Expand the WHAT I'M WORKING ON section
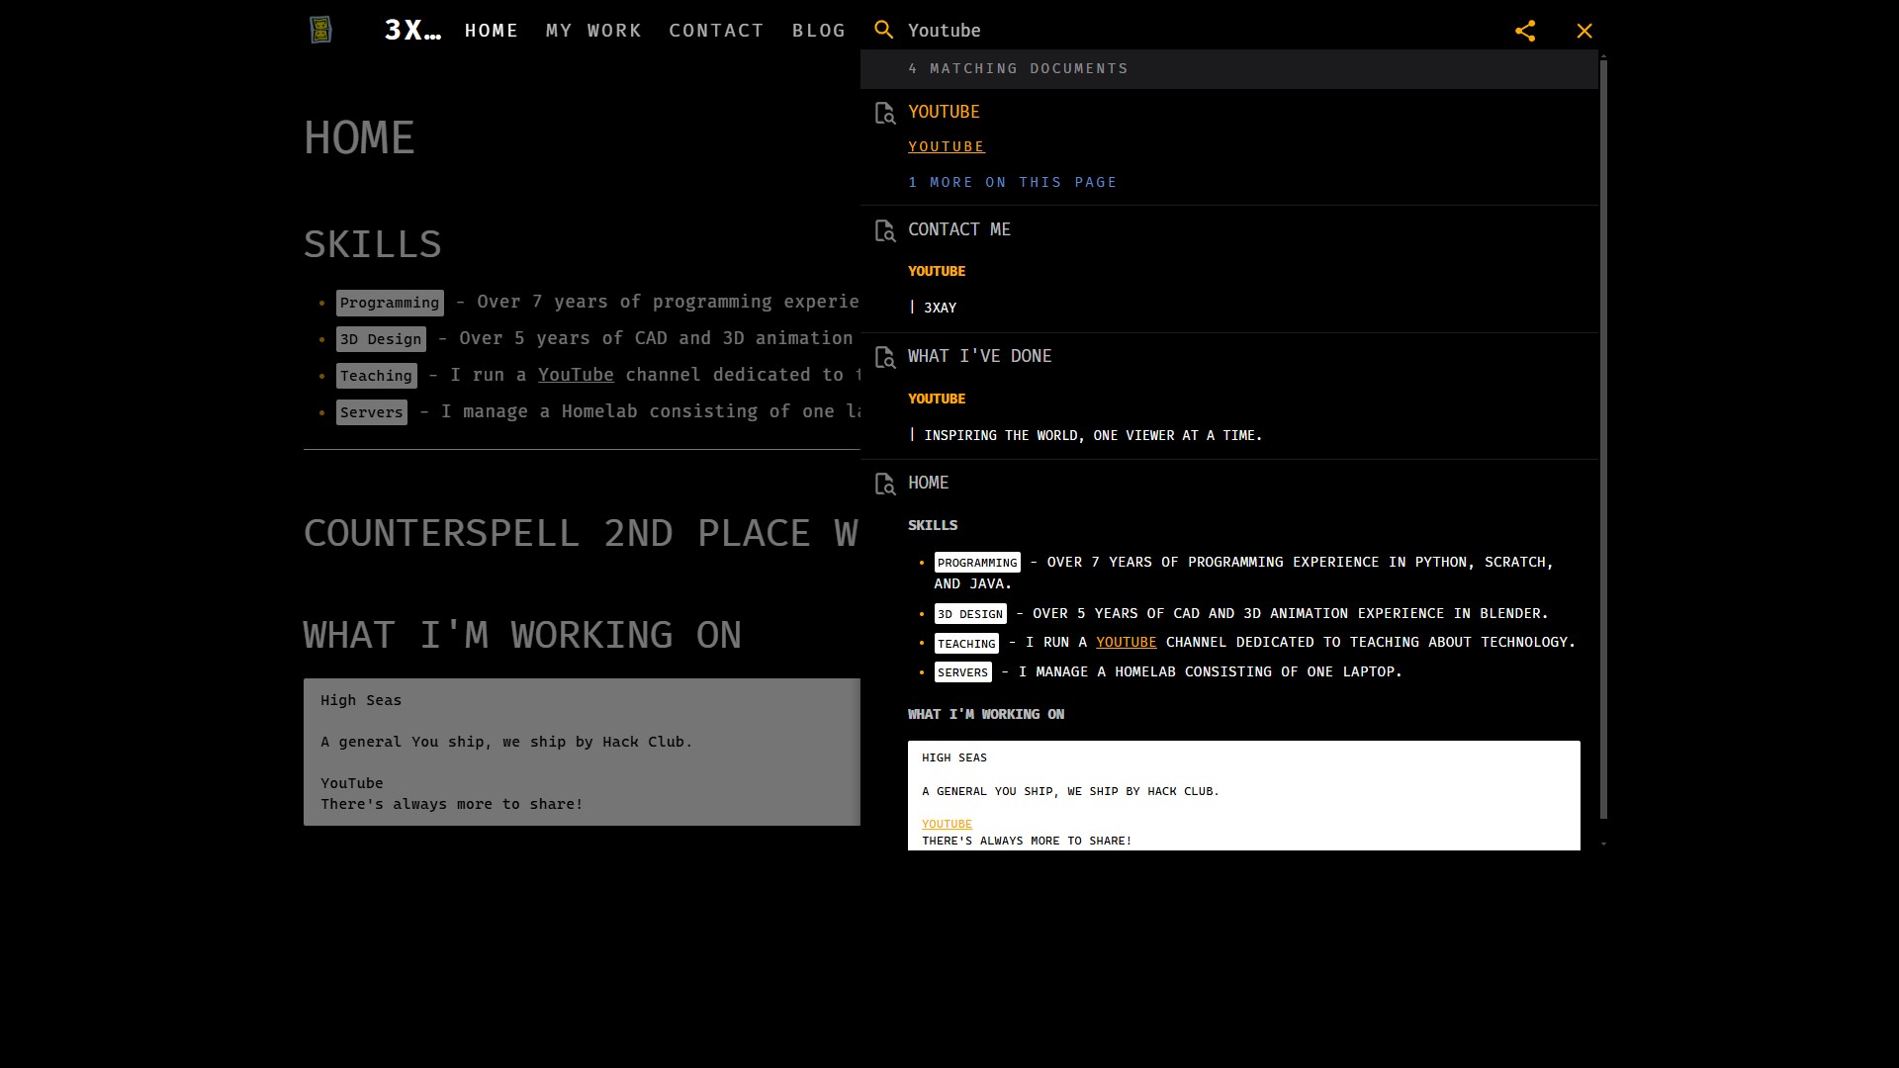The height and width of the screenshot is (1068, 1899). click(x=986, y=713)
